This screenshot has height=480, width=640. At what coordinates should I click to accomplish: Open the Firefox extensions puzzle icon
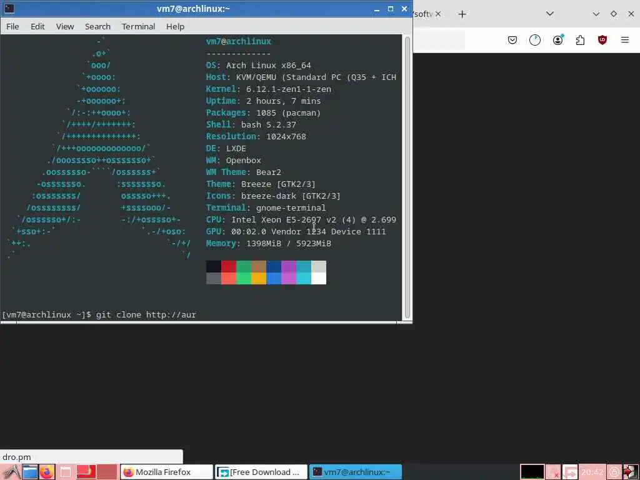click(580, 39)
